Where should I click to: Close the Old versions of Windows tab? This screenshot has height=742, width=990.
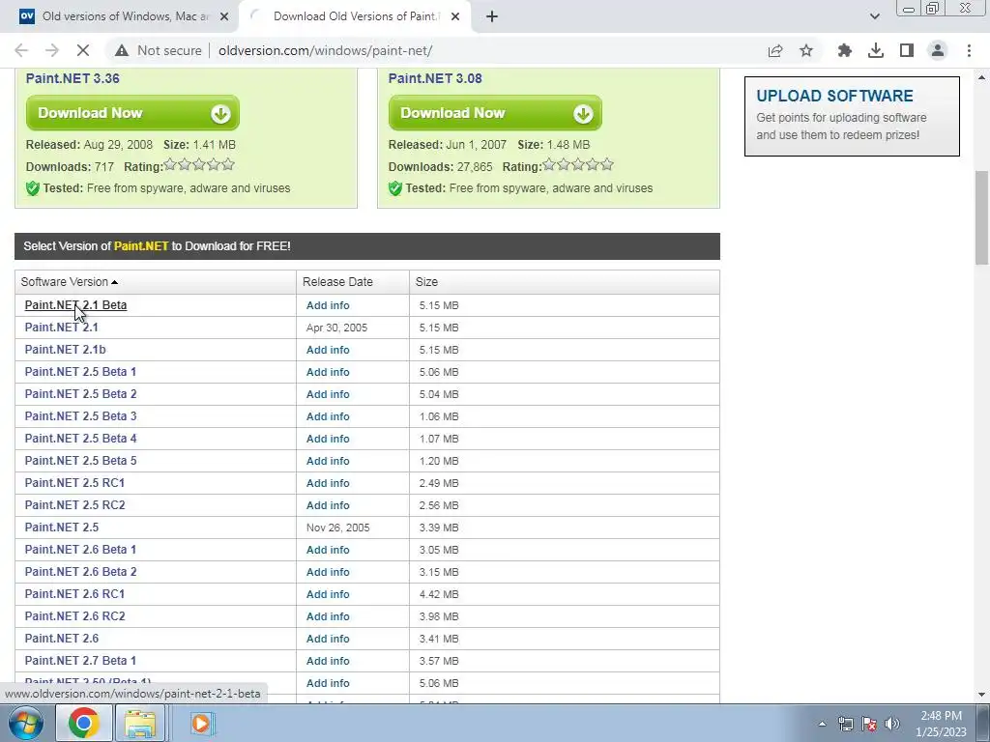click(x=224, y=16)
